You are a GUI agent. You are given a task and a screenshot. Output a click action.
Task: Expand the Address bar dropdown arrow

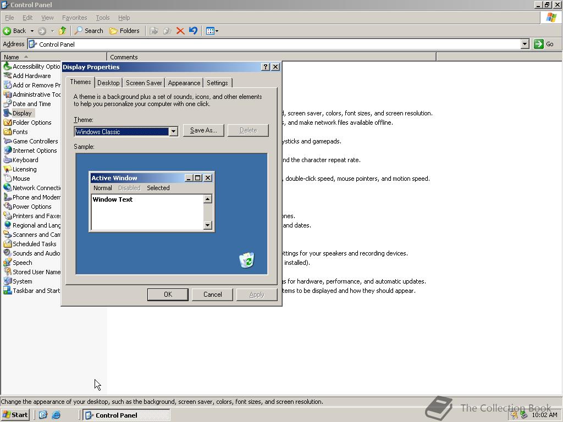coord(525,44)
